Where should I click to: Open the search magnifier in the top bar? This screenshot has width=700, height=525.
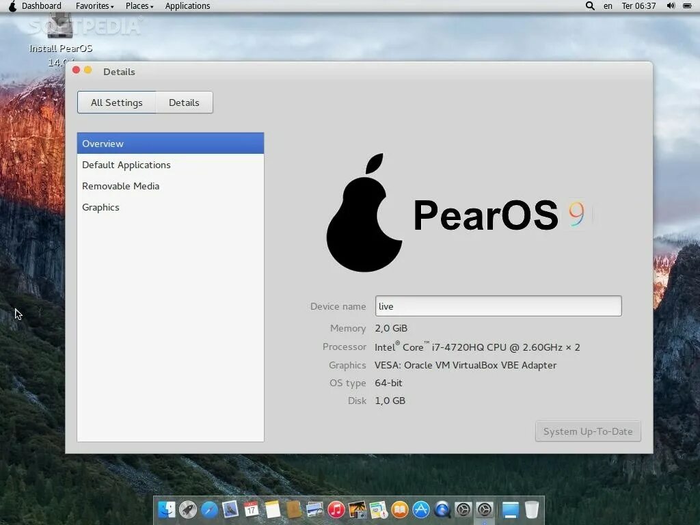[589, 6]
